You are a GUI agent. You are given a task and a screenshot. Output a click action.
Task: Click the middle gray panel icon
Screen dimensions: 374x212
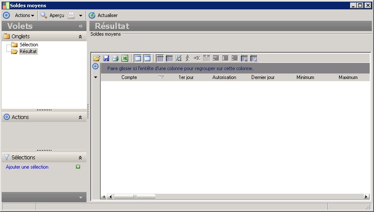[x=225, y=58]
